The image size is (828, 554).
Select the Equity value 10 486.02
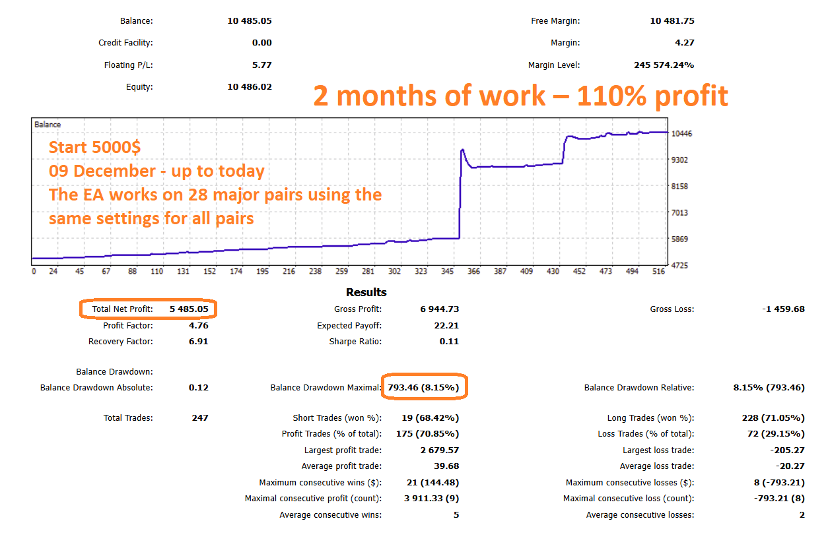[x=250, y=87]
